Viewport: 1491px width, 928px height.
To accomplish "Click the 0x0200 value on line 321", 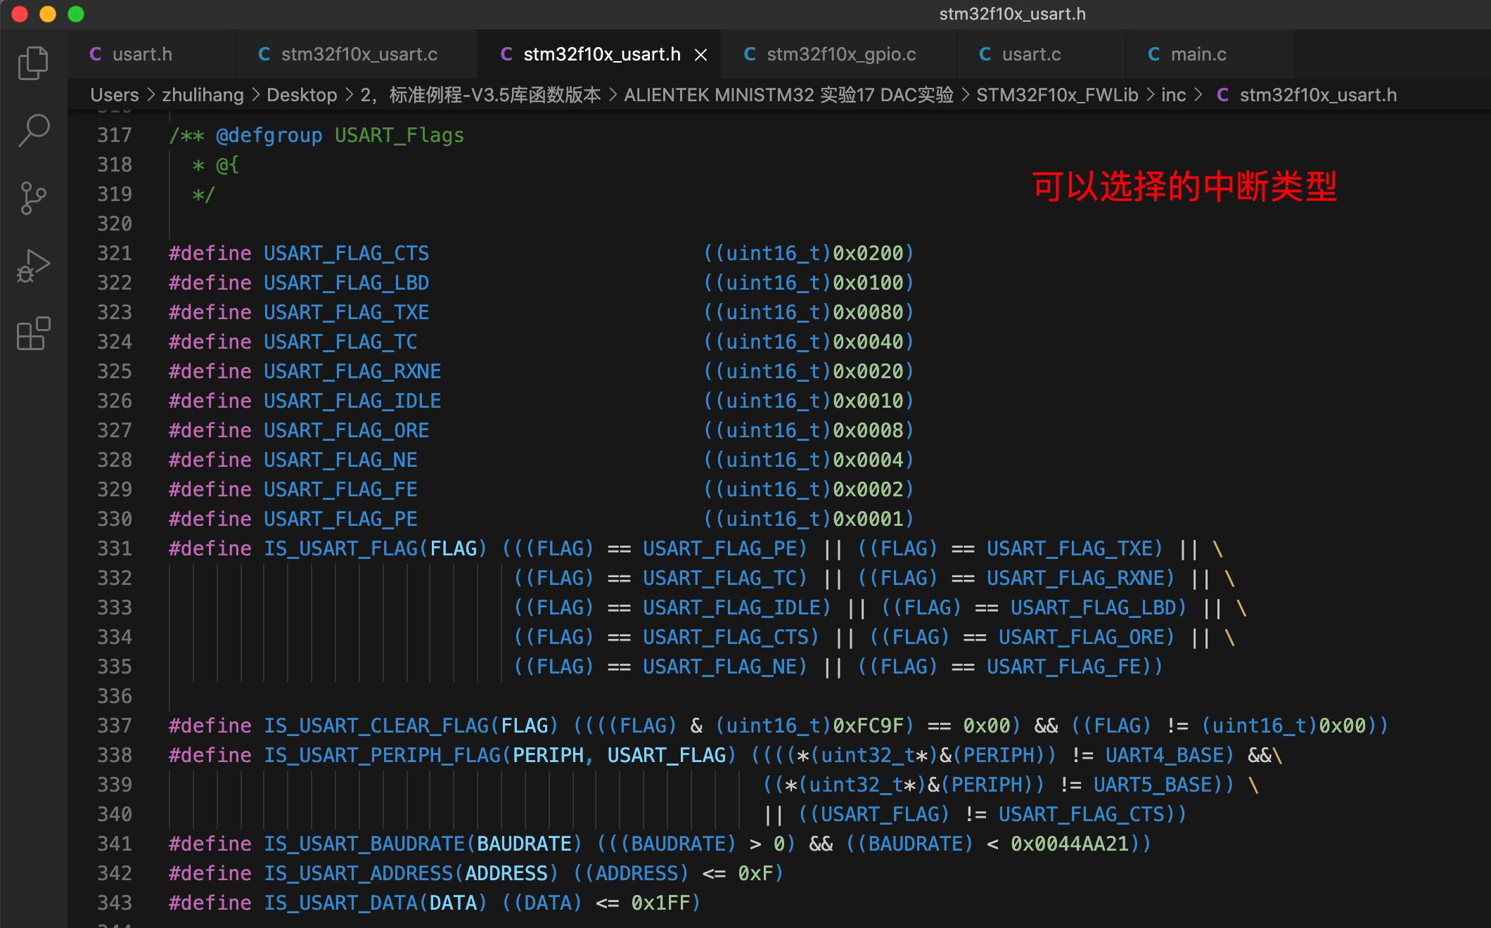I will (868, 253).
